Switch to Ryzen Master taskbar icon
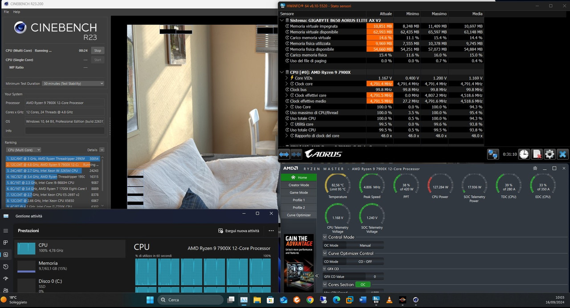570x308 pixels. [x=402, y=300]
